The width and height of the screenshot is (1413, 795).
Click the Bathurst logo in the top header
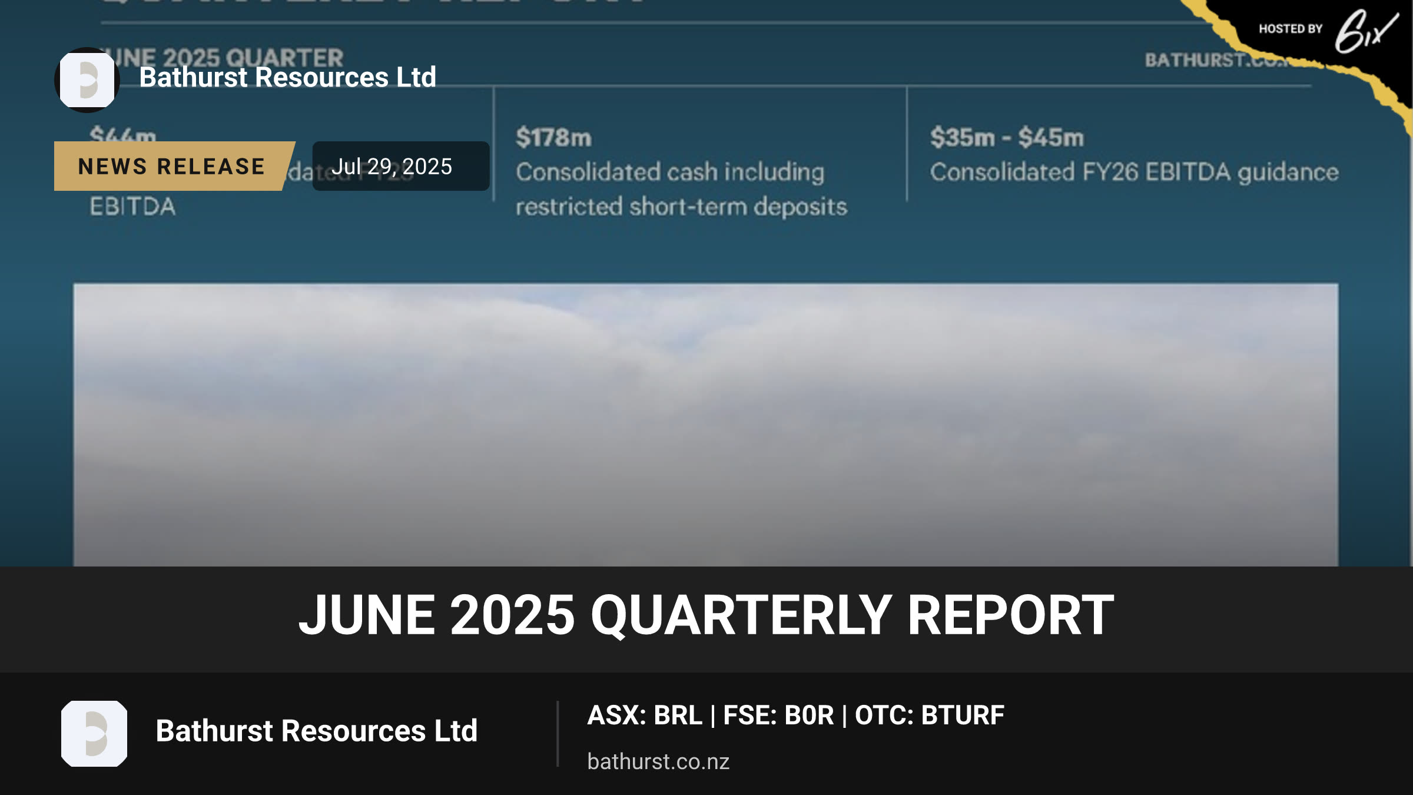click(87, 80)
